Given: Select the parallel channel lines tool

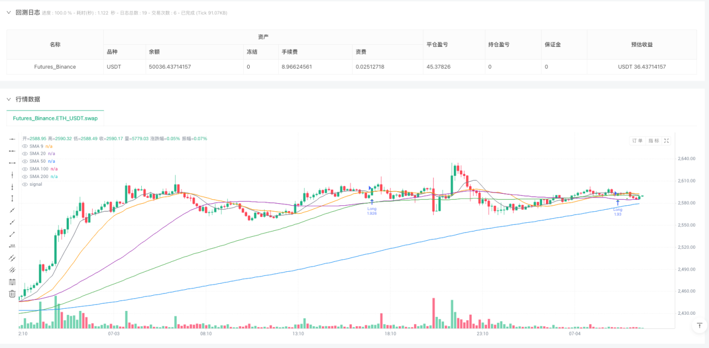Looking at the screenshot, I should (x=12, y=258).
